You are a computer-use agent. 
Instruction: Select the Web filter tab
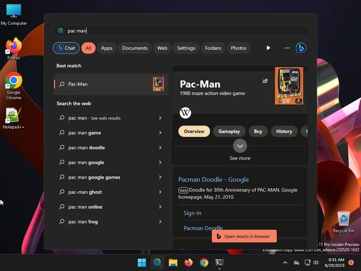pos(162,48)
